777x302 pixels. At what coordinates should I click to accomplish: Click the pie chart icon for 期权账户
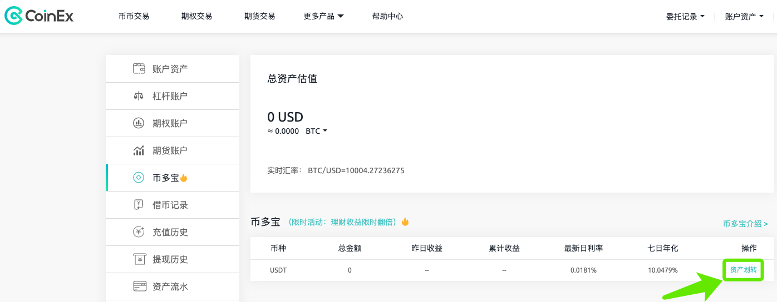click(139, 123)
